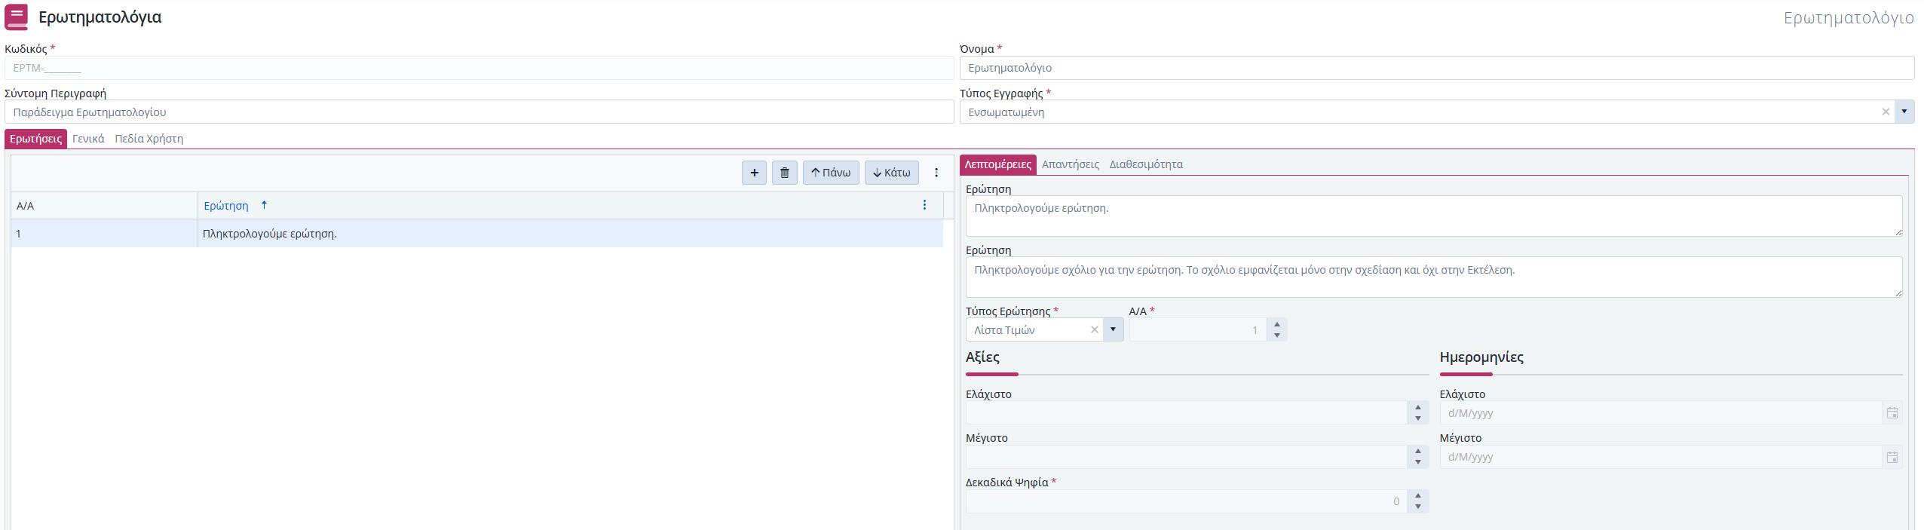Move question up with Πάνω button
The image size is (1924, 530).
click(830, 173)
